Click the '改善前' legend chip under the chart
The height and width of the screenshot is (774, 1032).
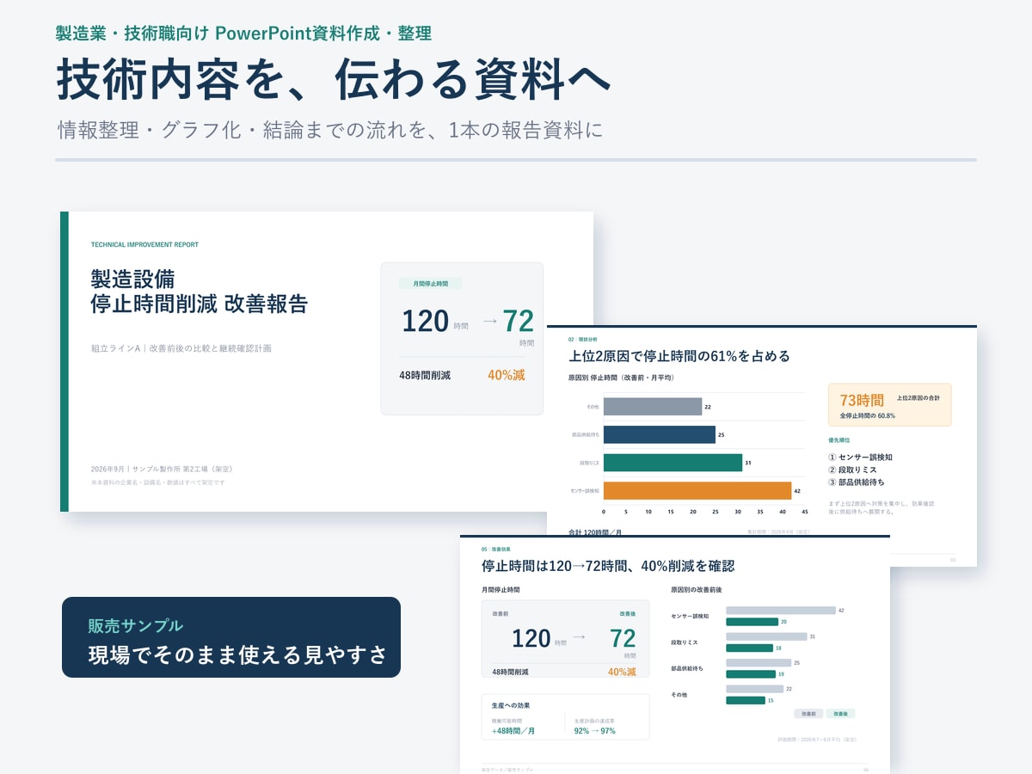coord(808,714)
